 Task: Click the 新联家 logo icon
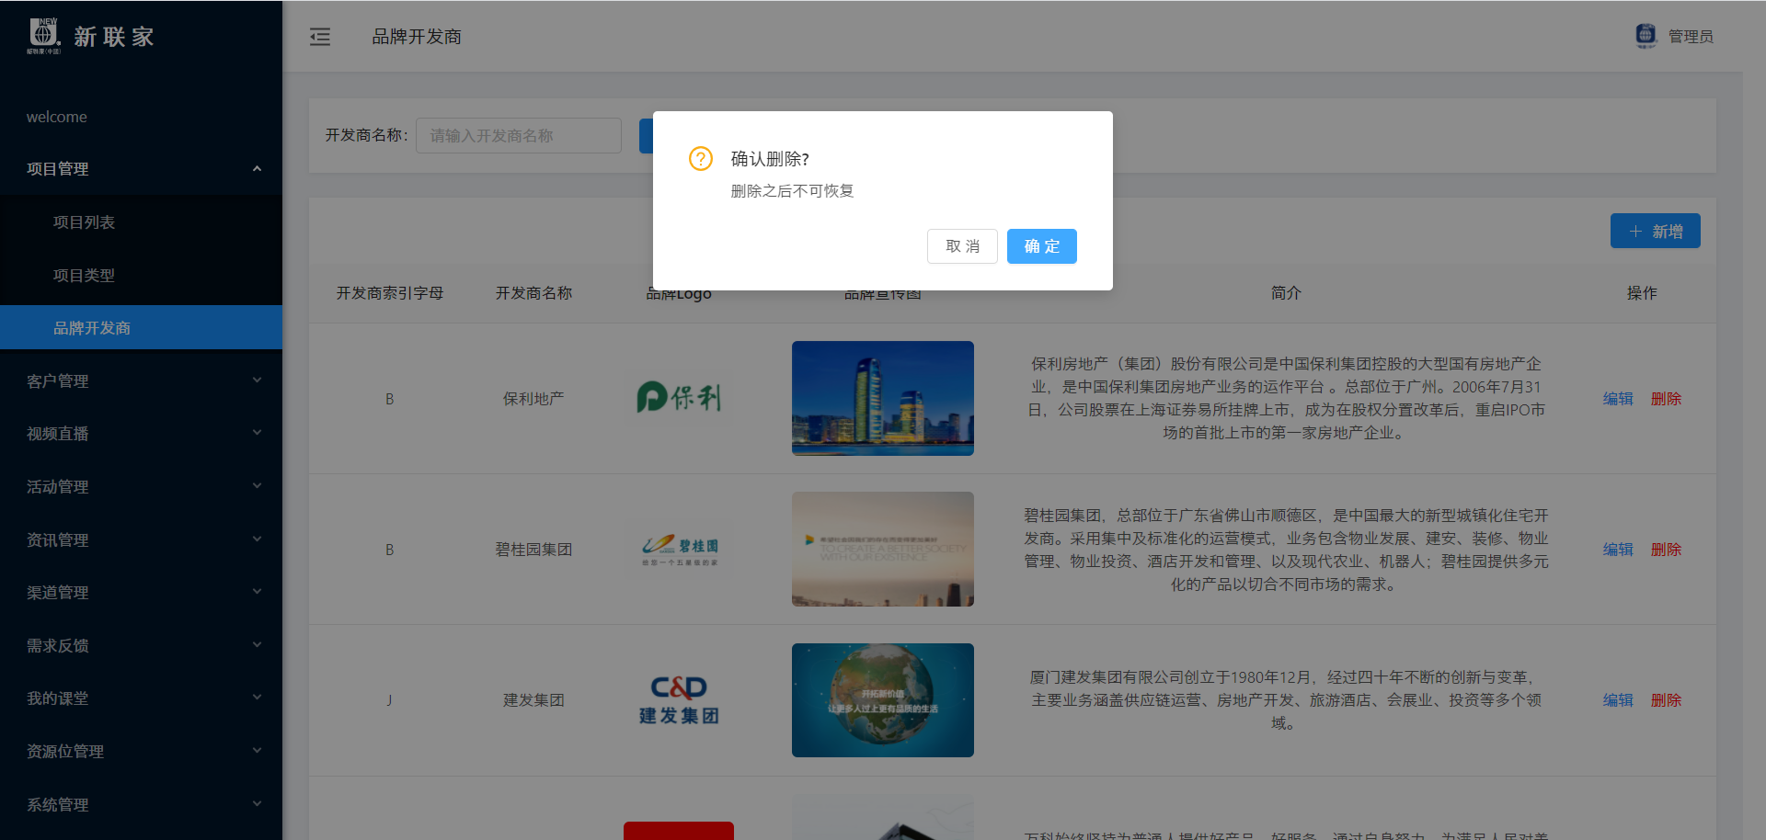coord(43,35)
